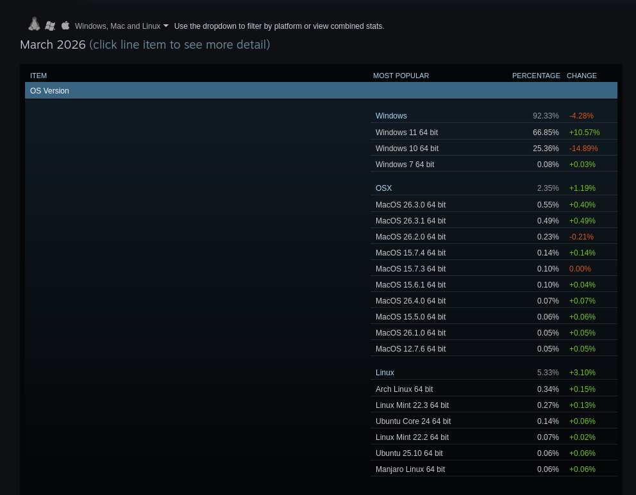Click the -4.28% Windows change value

(582, 116)
